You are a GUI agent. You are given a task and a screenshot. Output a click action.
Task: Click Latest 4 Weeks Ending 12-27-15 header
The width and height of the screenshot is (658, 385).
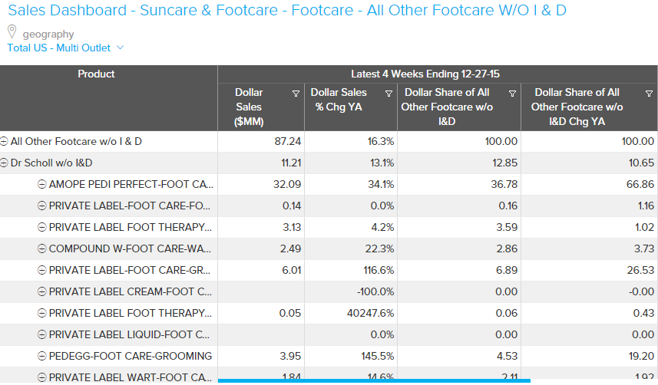tap(438, 74)
